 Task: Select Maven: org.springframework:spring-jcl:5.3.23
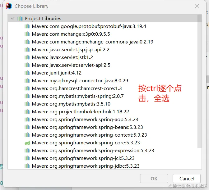[x=83, y=158]
